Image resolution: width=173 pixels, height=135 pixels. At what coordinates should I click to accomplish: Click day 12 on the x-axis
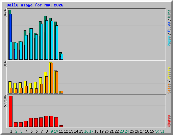pos(66,131)
